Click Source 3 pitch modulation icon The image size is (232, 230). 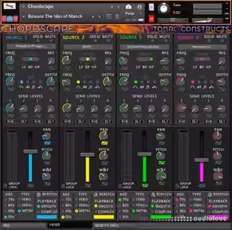161,162
